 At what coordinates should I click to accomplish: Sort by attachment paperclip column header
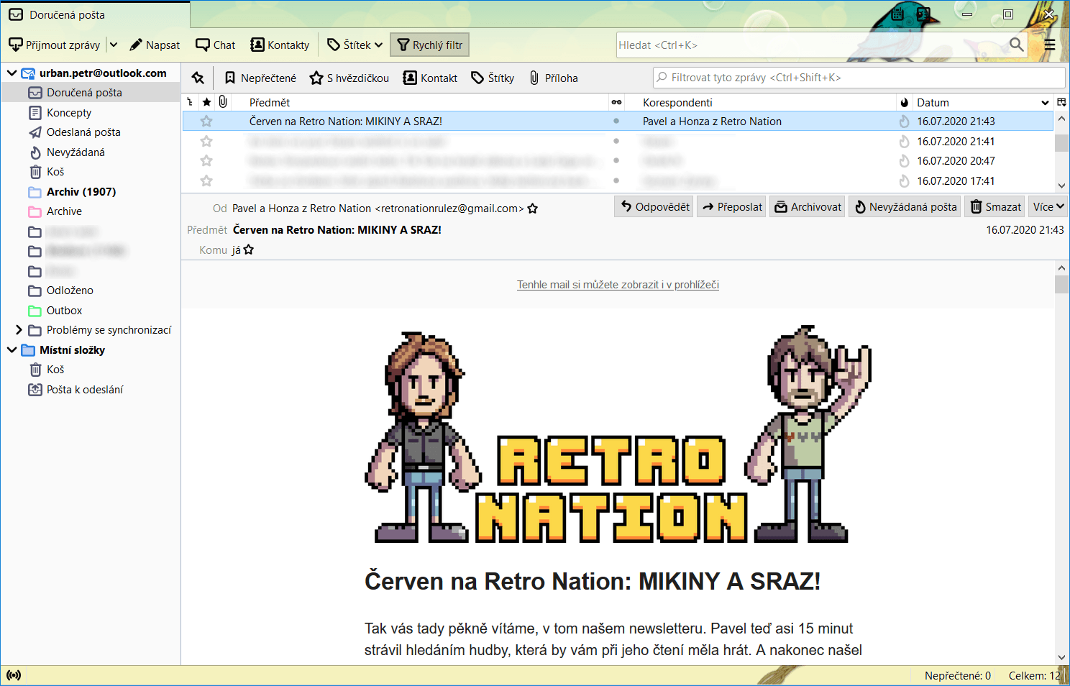click(x=223, y=102)
